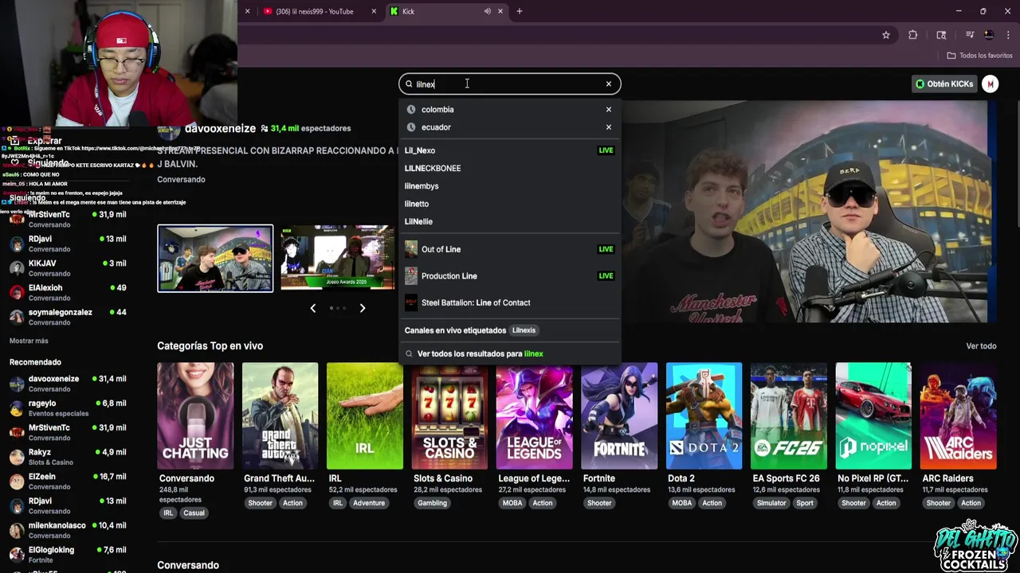
Task: Open ARC Raiders category card
Action: [x=958, y=416]
